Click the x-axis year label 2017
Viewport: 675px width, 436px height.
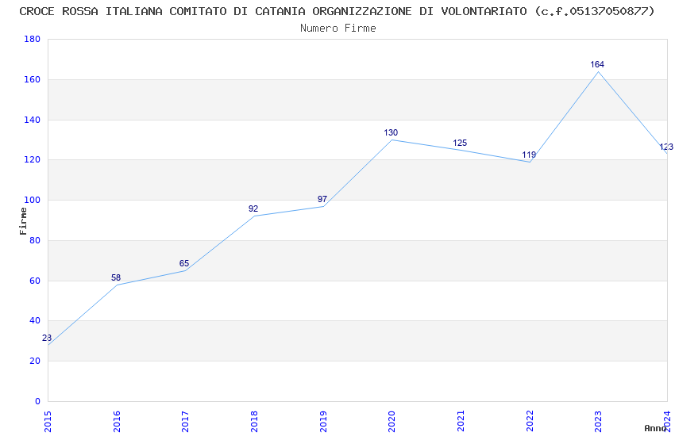186,422
